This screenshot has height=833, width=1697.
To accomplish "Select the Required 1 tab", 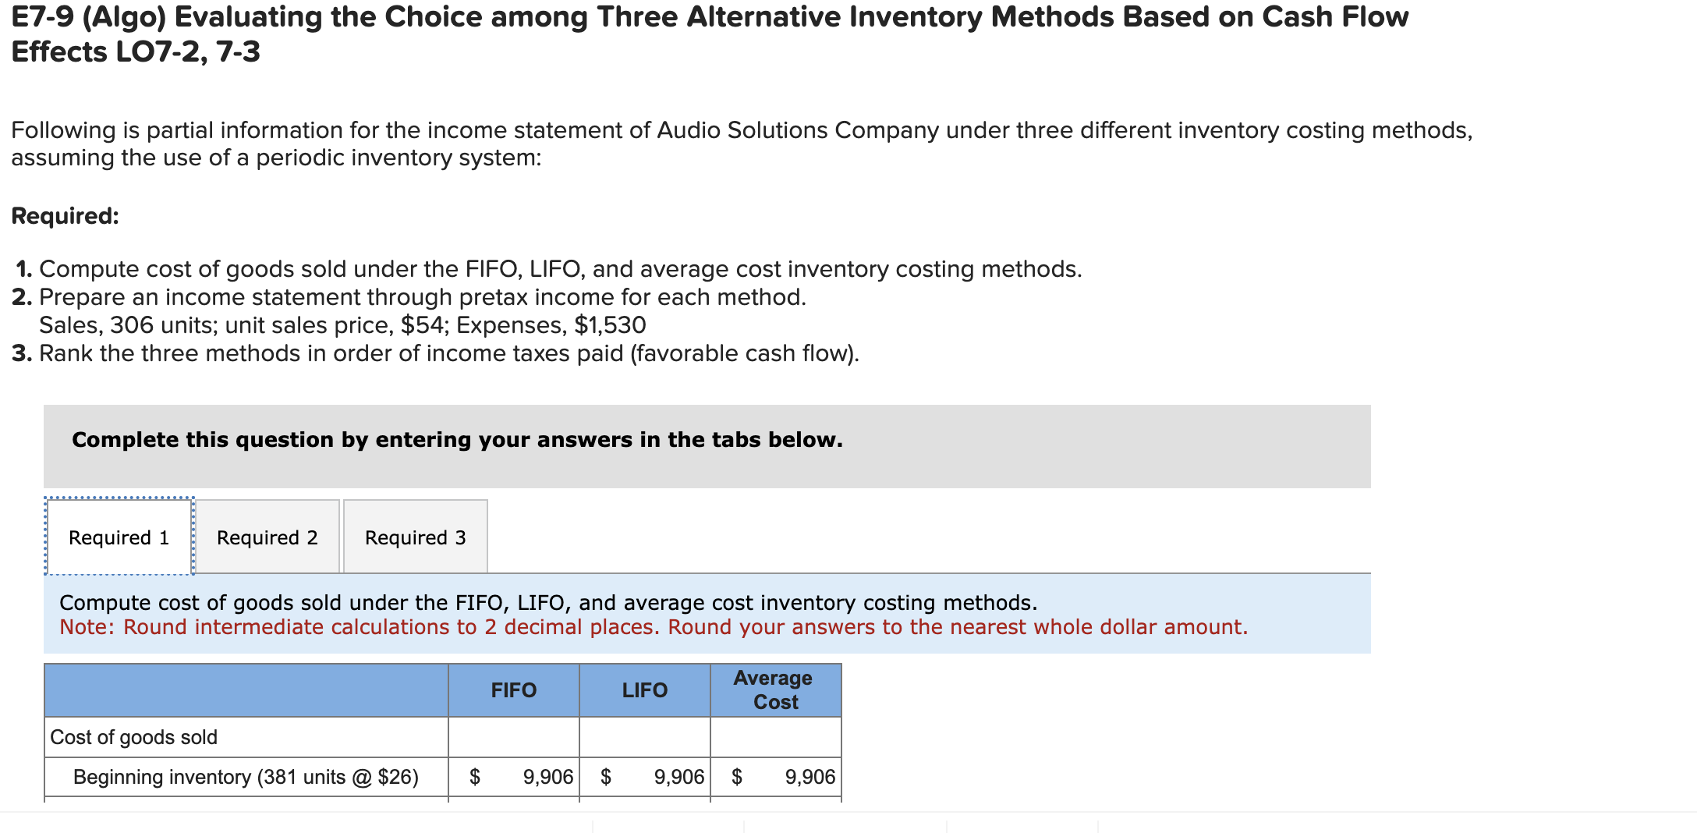I will pos(119,537).
